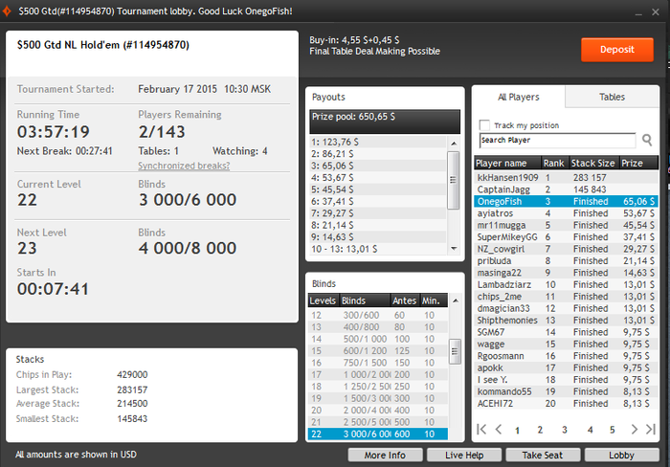Select player SuperMikeyGG row
This screenshot has width=670, height=467.
pyautogui.click(x=567, y=237)
